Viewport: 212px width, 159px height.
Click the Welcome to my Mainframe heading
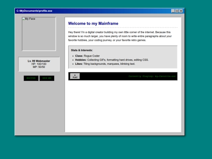coord(93,24)
